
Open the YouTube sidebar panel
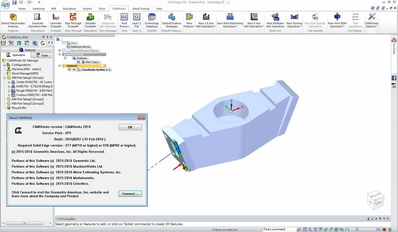tap(394, 45)
